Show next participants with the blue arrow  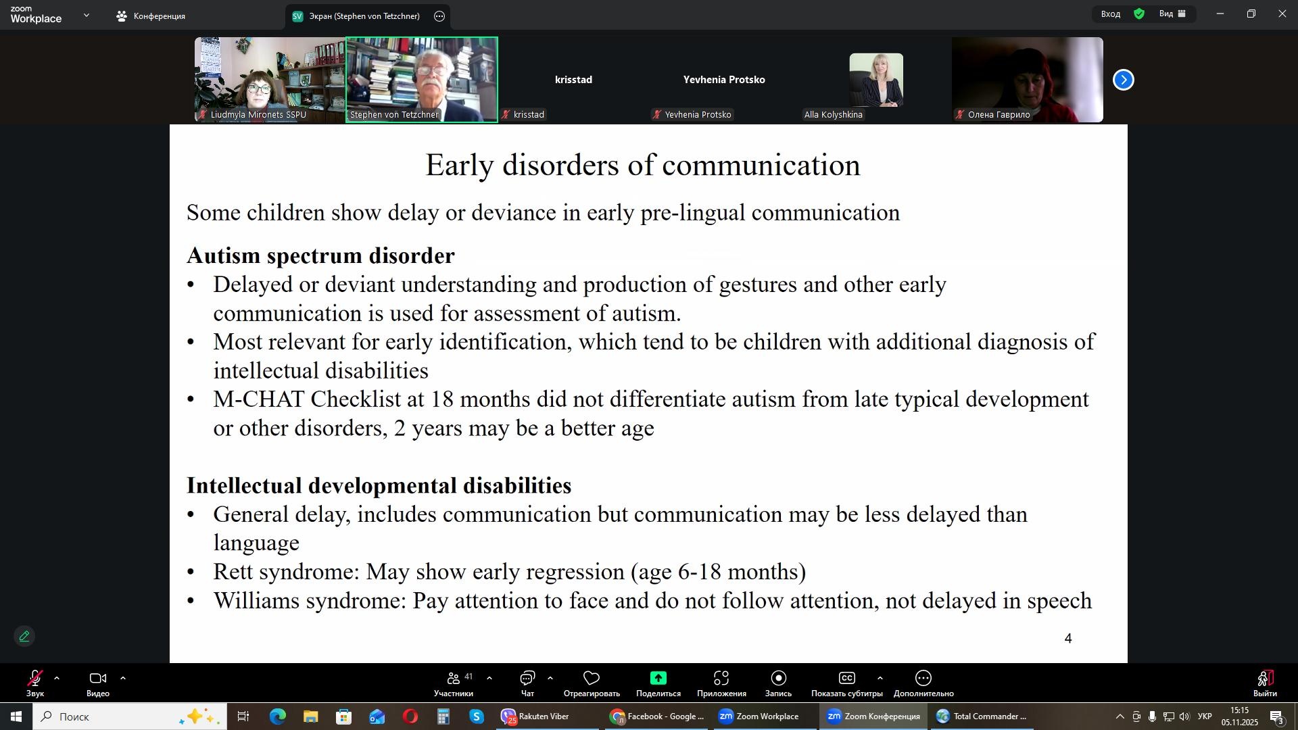tap(1124, 80)
